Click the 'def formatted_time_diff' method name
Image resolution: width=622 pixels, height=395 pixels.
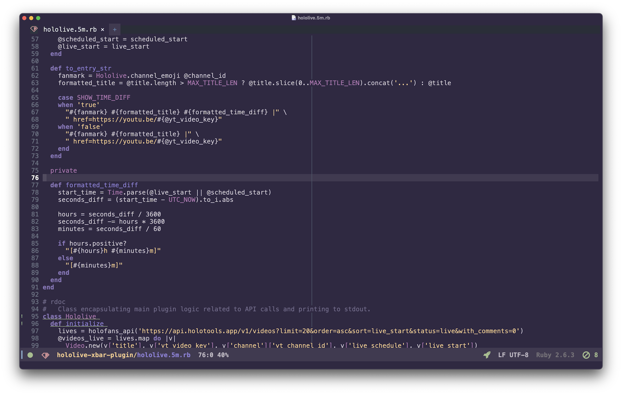tap(102, 185)
